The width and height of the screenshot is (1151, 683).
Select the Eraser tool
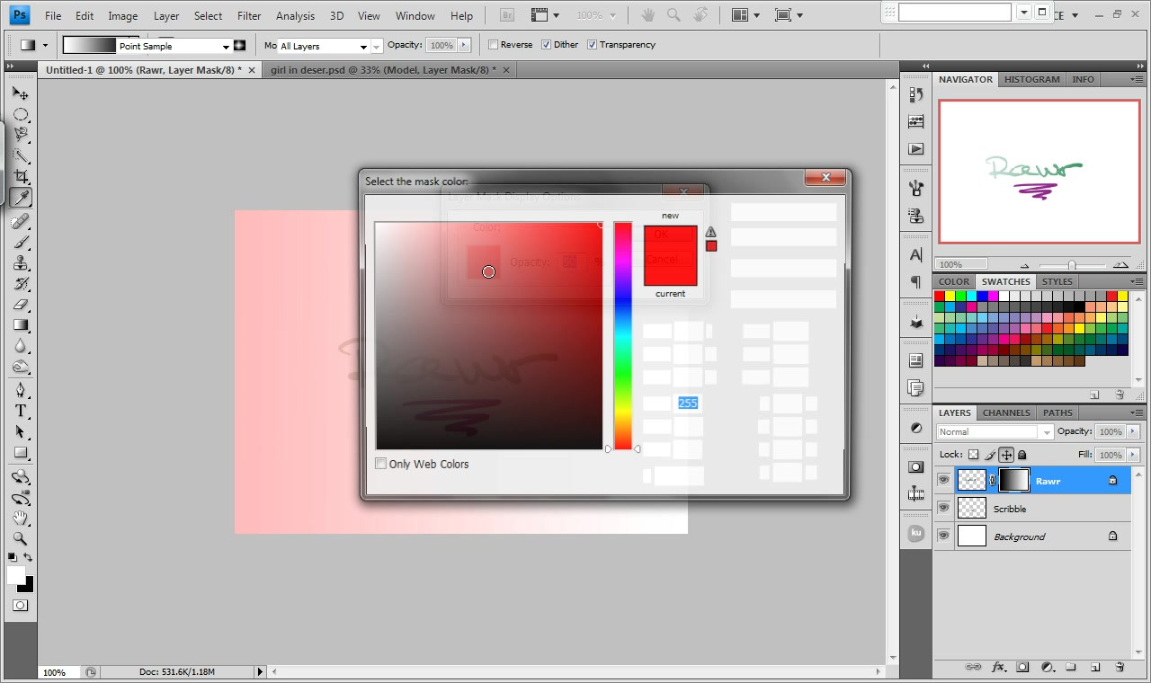[x=20, y=305]
